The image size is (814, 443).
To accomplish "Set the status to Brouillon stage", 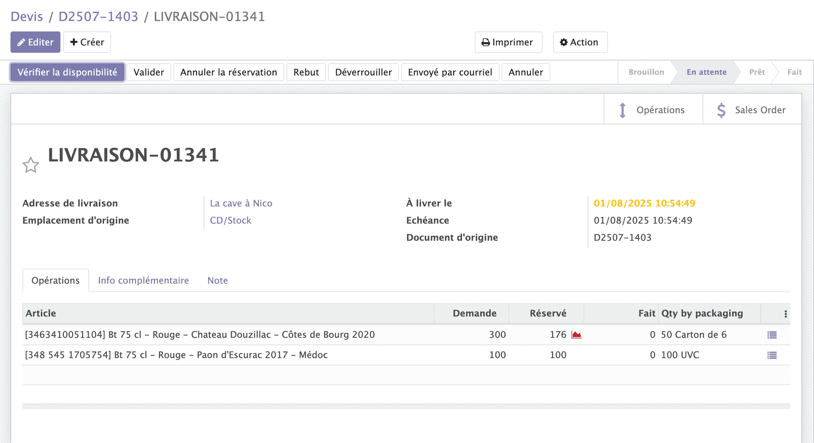I will pos(646,72).
